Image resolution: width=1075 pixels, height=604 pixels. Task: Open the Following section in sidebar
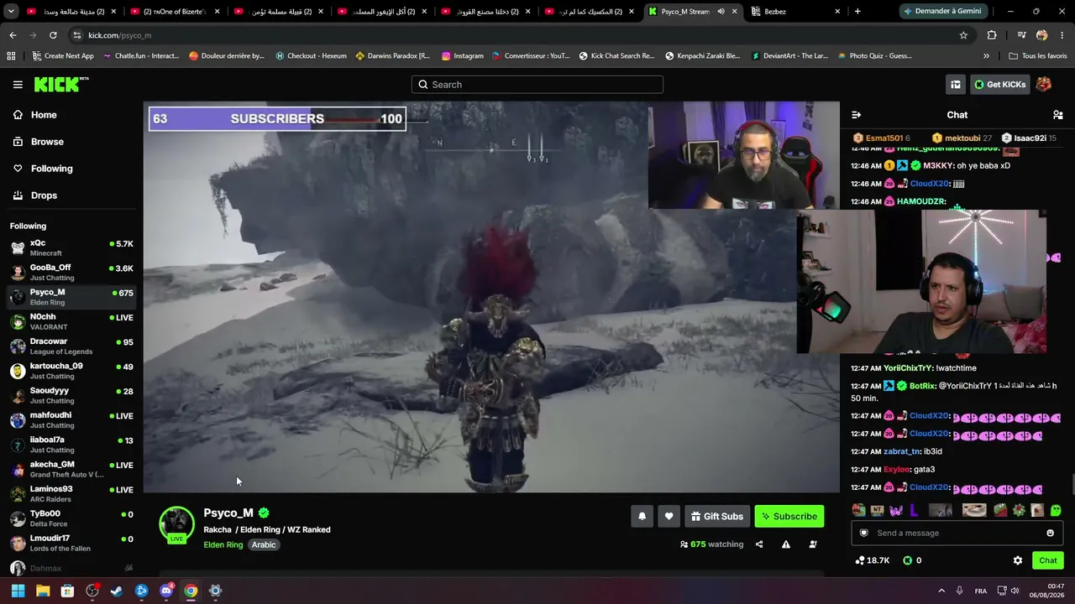[51, 169]
